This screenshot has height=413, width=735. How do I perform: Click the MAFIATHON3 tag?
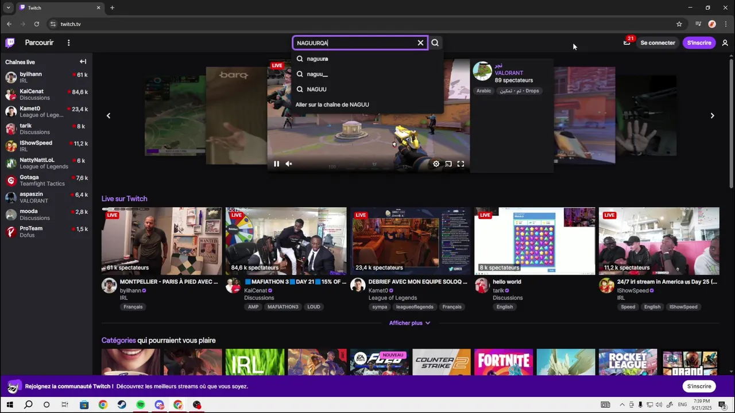point(283,307)
